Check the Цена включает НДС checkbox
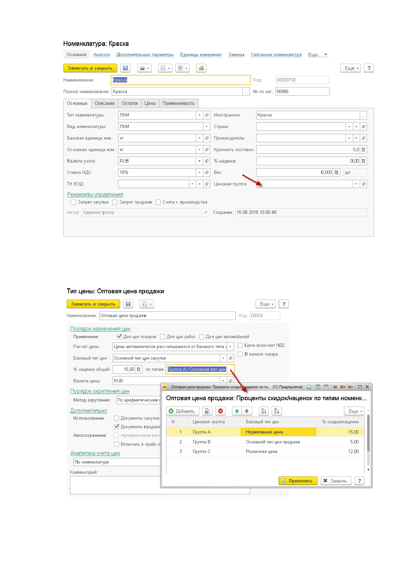 (x=240, y=345)
